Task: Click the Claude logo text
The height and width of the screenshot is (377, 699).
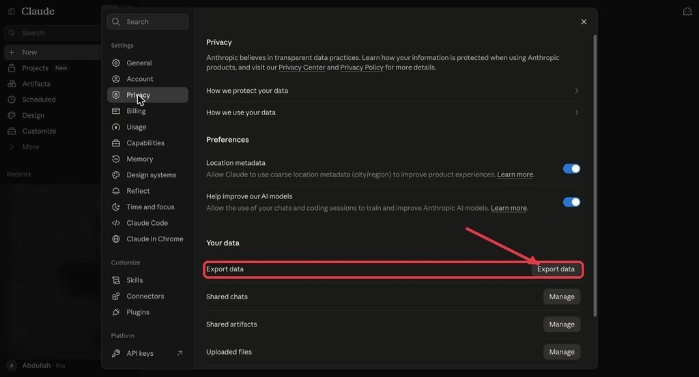Action: [38, 11]
